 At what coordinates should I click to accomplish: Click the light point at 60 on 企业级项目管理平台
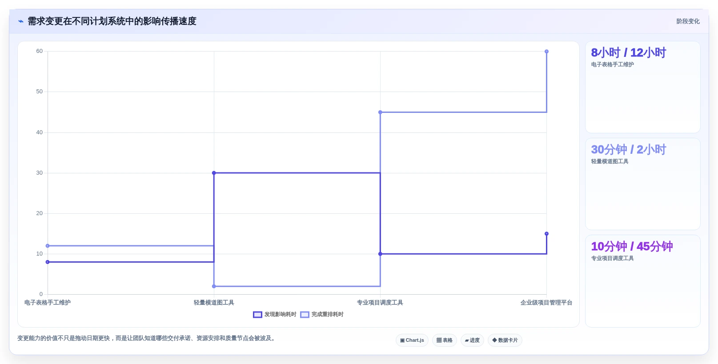click(546, 52)
